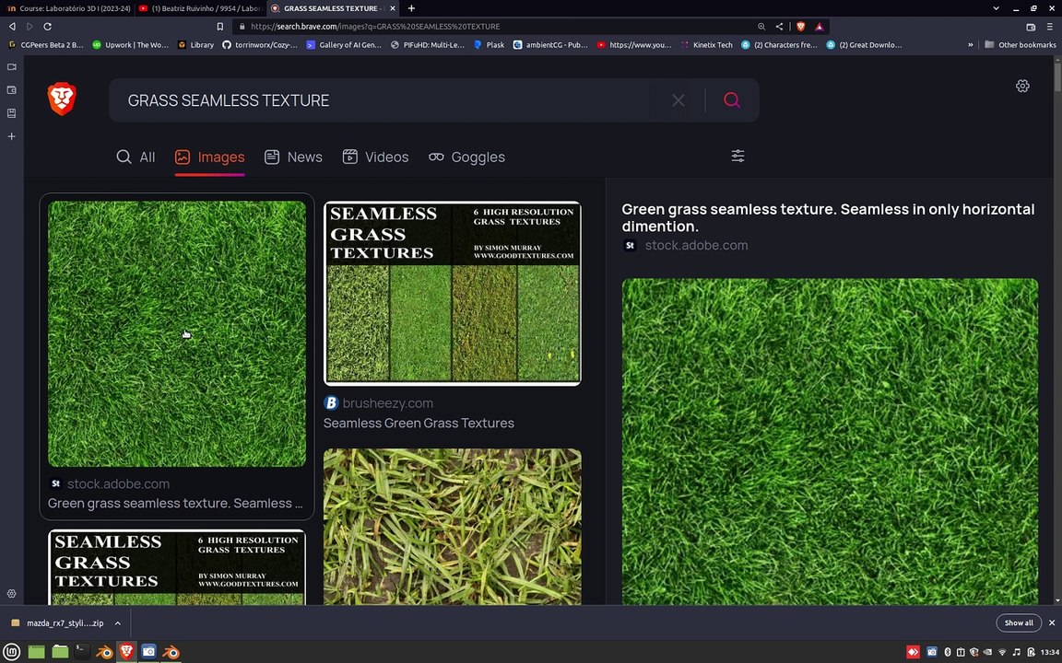
Task: Switch to Beatriz Ruivinho YouTube tab
Action: 200,8
